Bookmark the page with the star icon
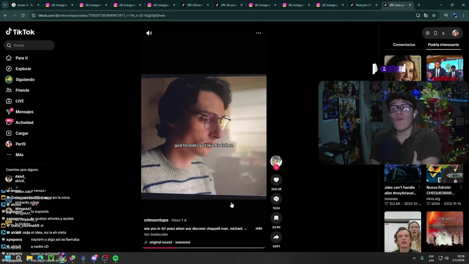The width and height of the screenshot is (469, 264). click(434, 15)
